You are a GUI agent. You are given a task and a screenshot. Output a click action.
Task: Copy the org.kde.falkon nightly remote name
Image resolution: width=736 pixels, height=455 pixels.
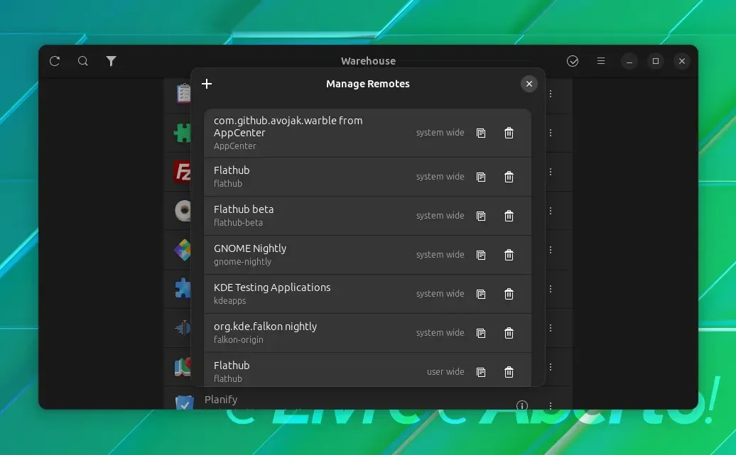click(481, 333)
